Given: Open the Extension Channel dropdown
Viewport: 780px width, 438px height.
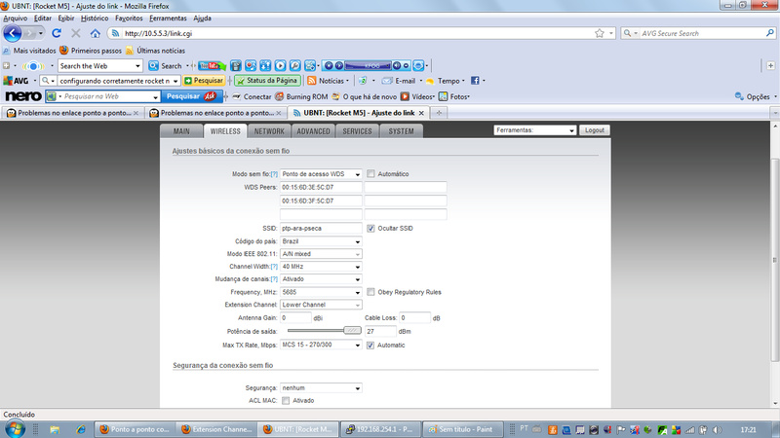Looking at the screenshot, I should coord(321,305).
